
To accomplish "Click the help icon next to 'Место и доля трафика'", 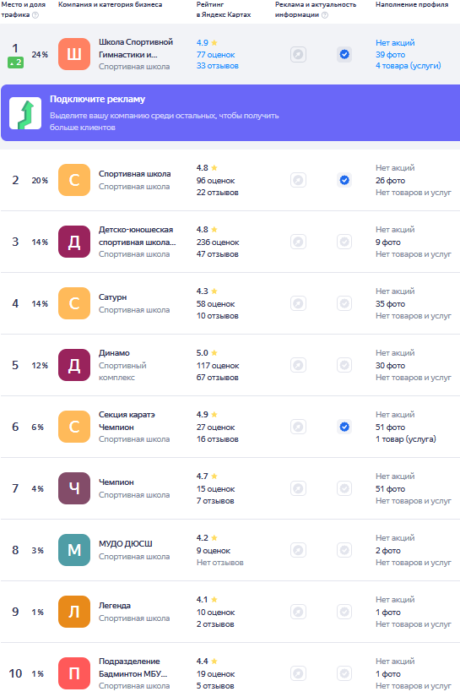I will point(35,14).
